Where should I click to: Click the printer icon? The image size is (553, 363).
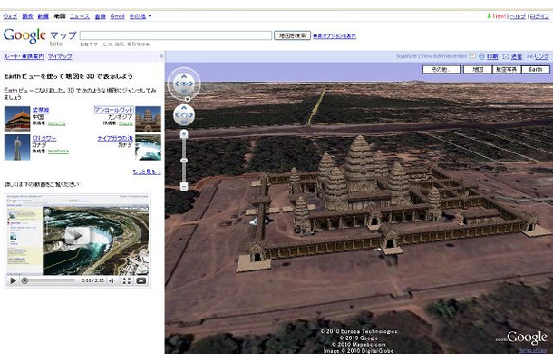pyautogui.click(x=481, y=56)
